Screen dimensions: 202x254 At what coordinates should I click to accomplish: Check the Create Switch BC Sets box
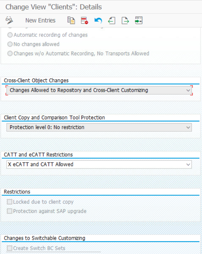(x=10, y=248)
